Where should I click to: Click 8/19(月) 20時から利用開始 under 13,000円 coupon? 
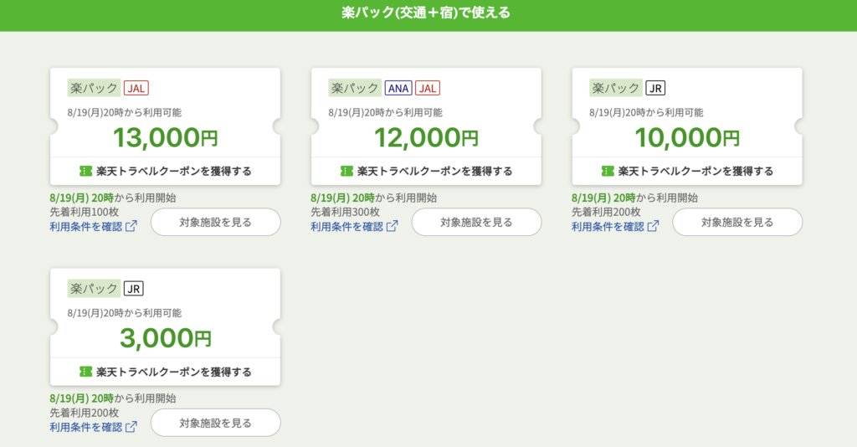click(113, 198)
